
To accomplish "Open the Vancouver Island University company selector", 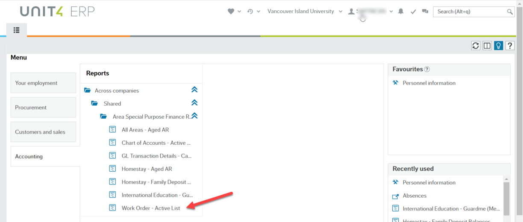I will click(305, 12).
